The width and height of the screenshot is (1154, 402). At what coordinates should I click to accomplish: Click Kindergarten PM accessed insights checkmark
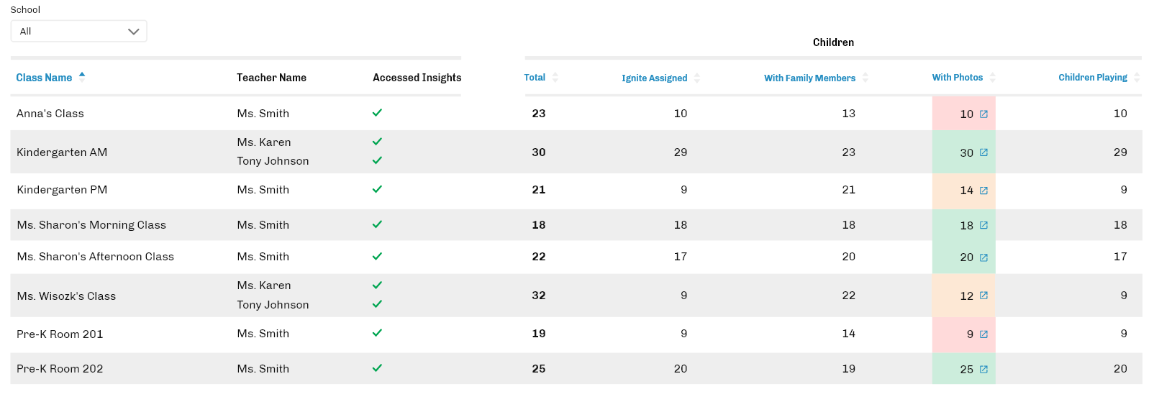click(377, 189)
